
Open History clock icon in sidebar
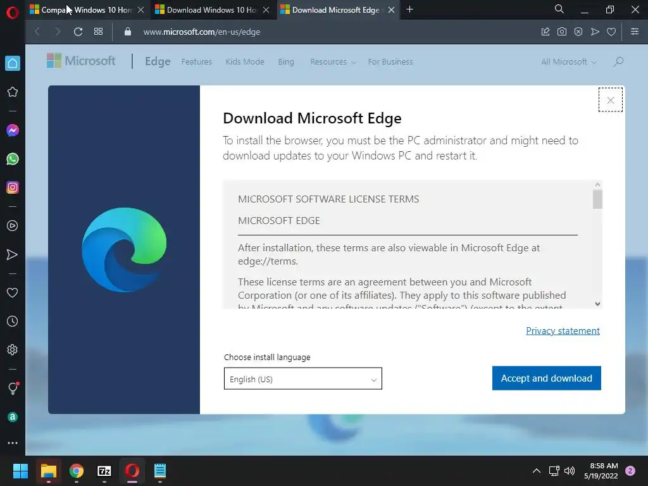click(13, 321)
